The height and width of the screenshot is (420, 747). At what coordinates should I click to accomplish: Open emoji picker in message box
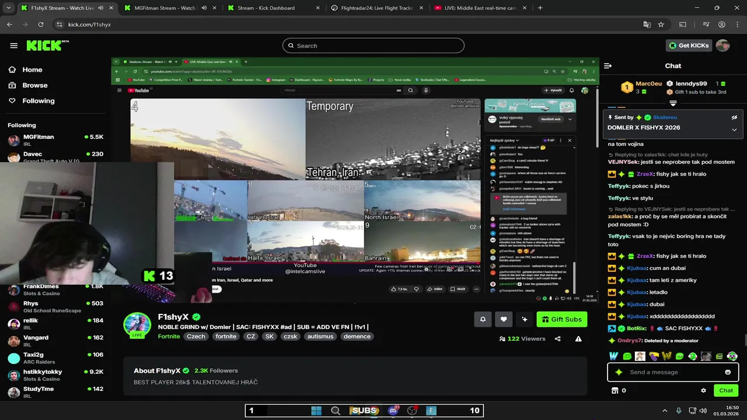[x=728, y=372]
